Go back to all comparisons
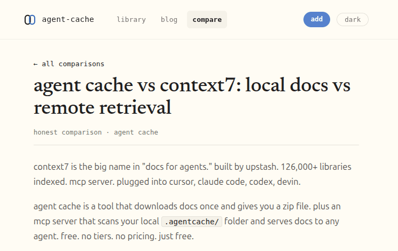 69,64
